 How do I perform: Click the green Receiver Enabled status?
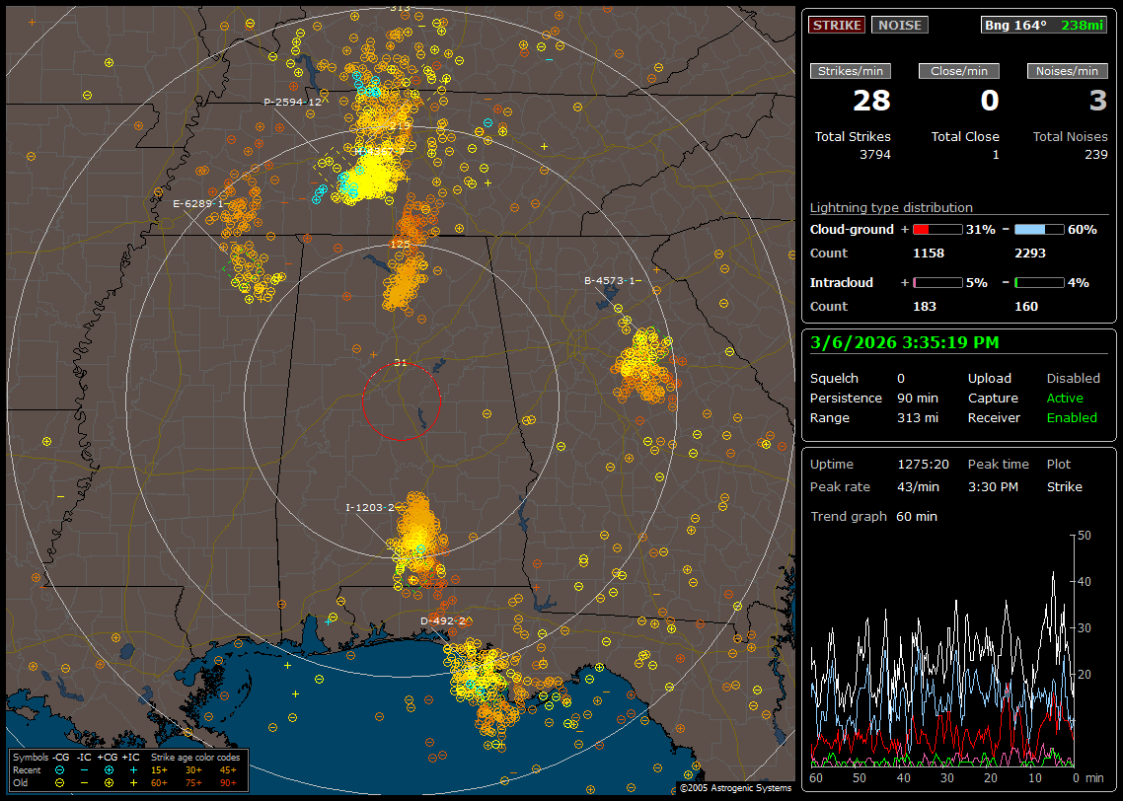1071,418
